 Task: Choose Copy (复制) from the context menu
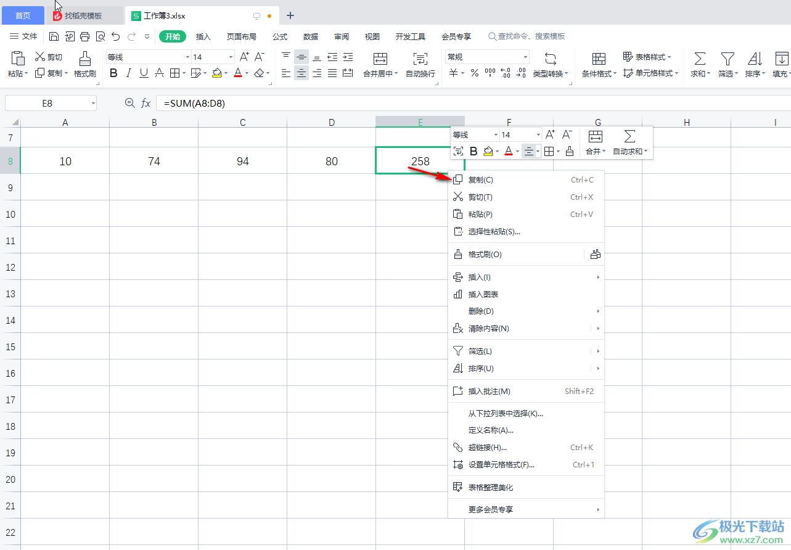tap(526, 180)
